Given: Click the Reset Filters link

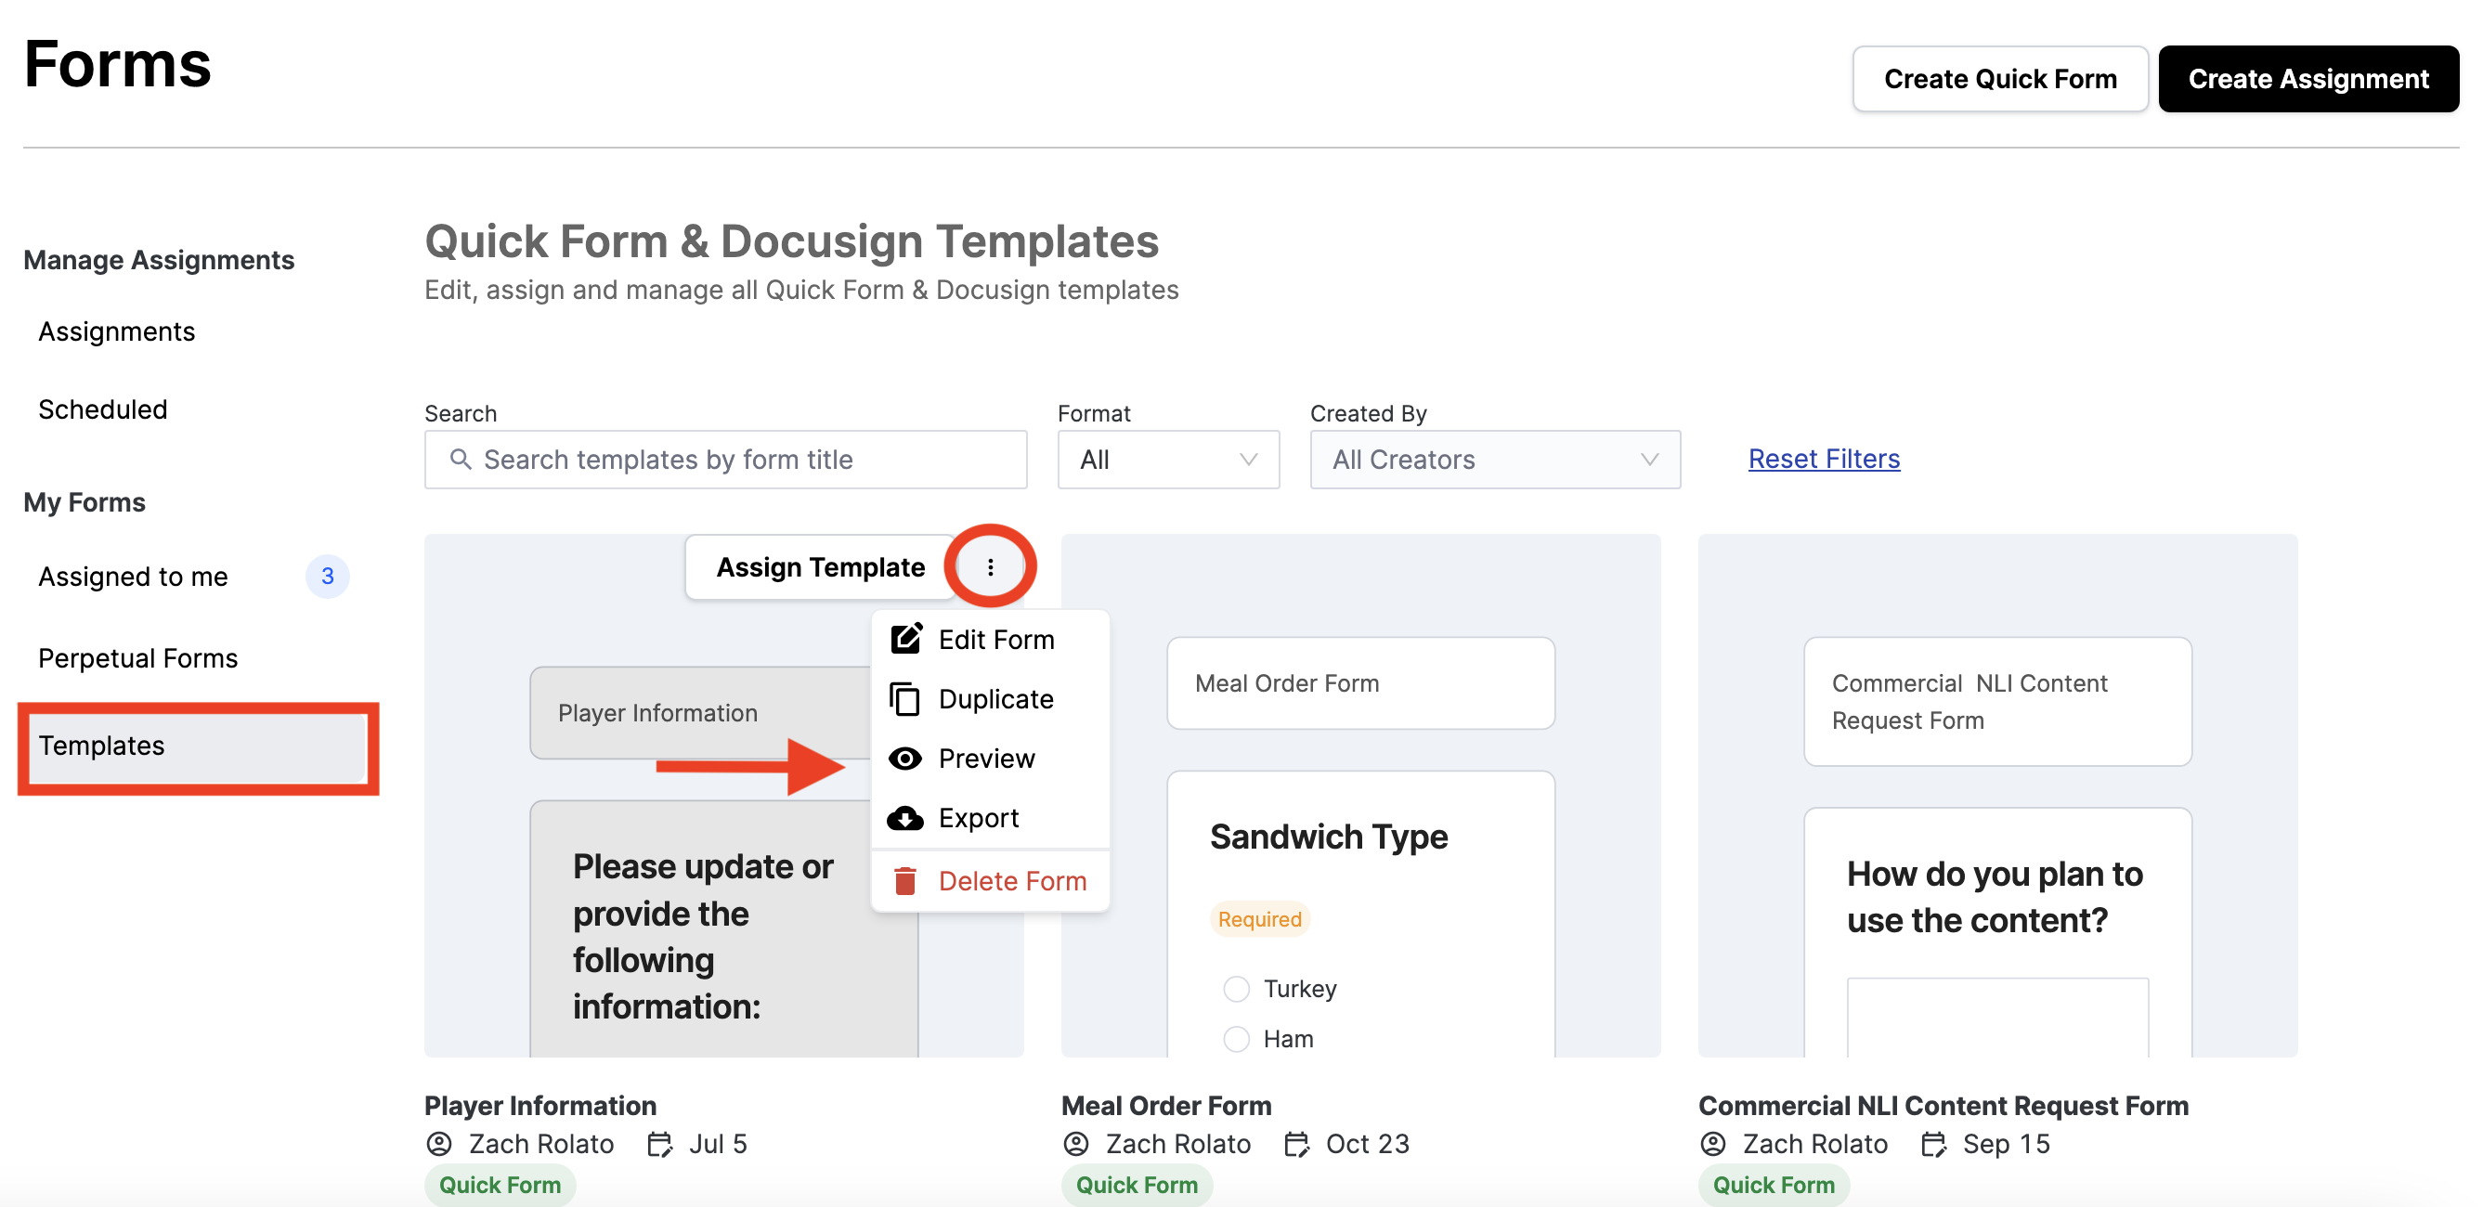Looking at the screenshot, I should tap(1823, 459).
